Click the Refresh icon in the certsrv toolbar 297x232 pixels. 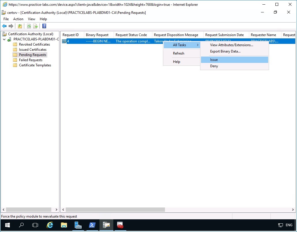click(x=29, y=26)
